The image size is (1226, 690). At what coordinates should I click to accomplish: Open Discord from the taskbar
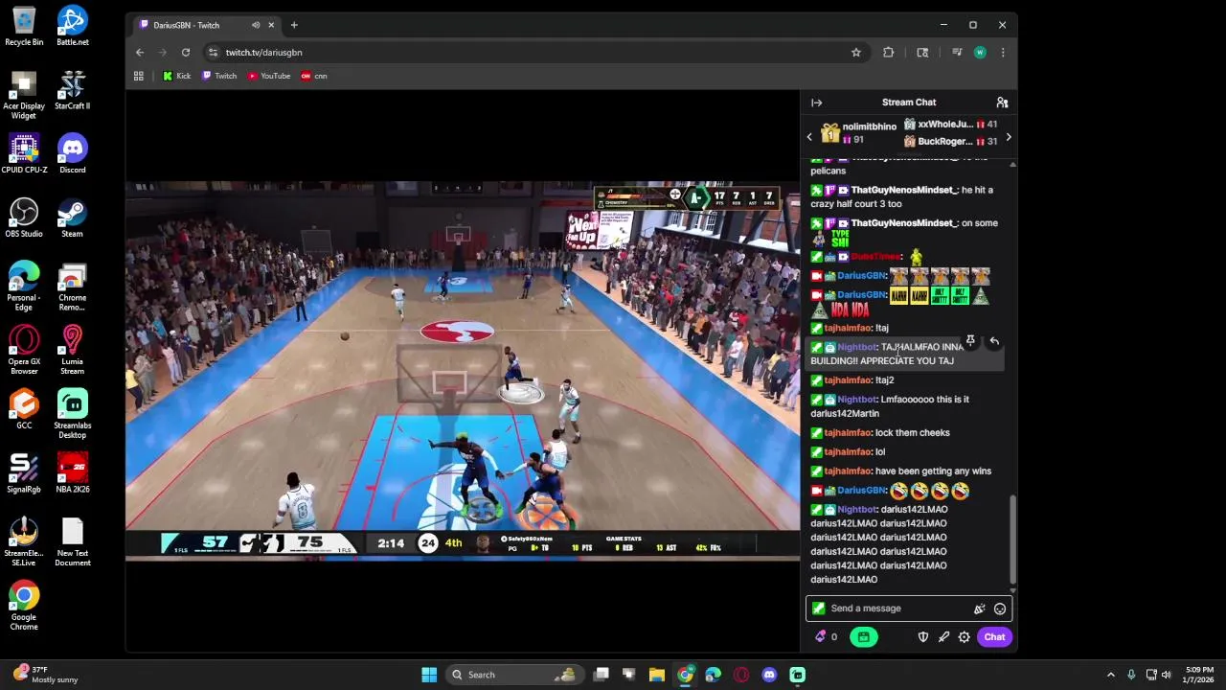tap(769, 675)
